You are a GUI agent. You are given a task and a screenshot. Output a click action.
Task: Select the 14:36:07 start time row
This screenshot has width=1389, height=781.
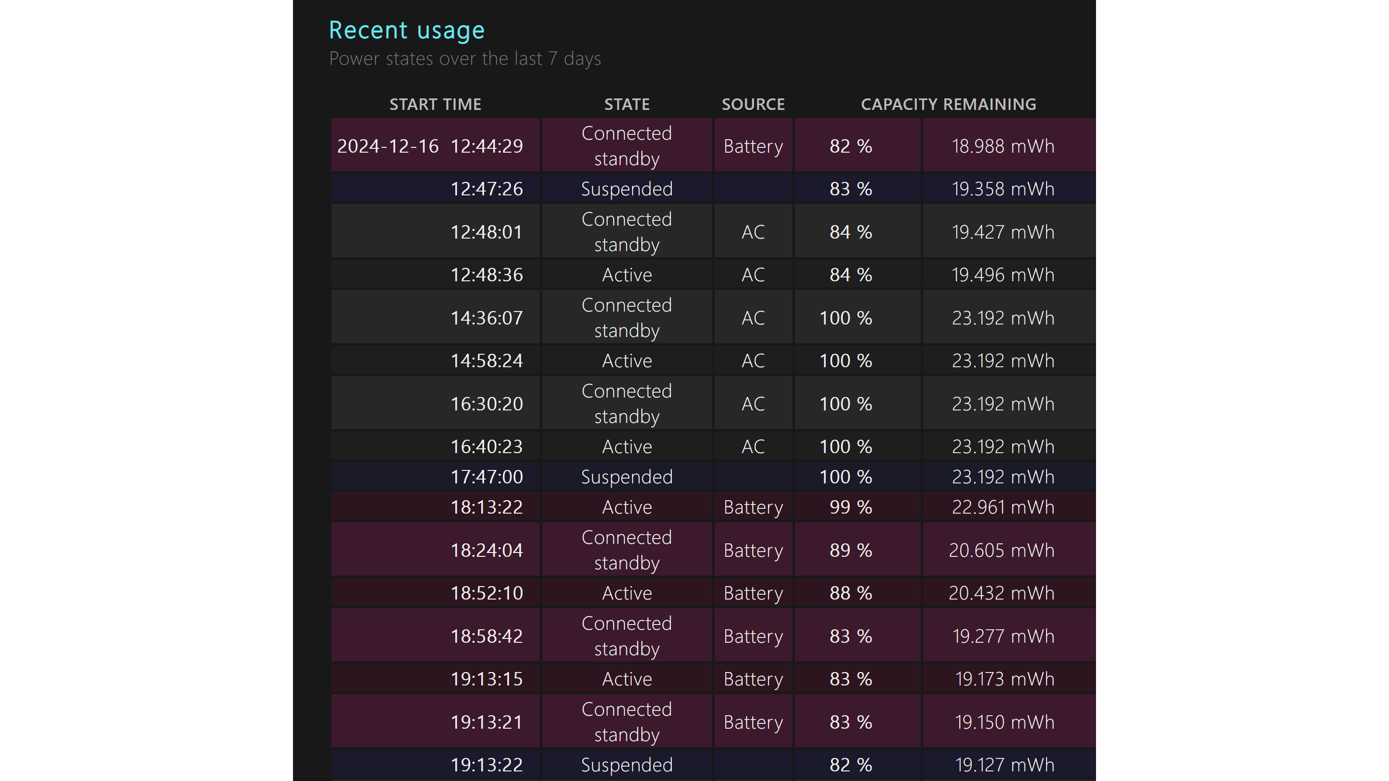487,318
